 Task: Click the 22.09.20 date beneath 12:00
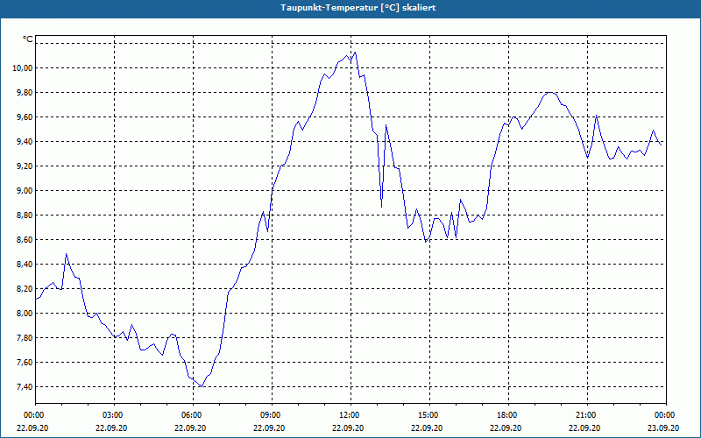tap(348, 427)
